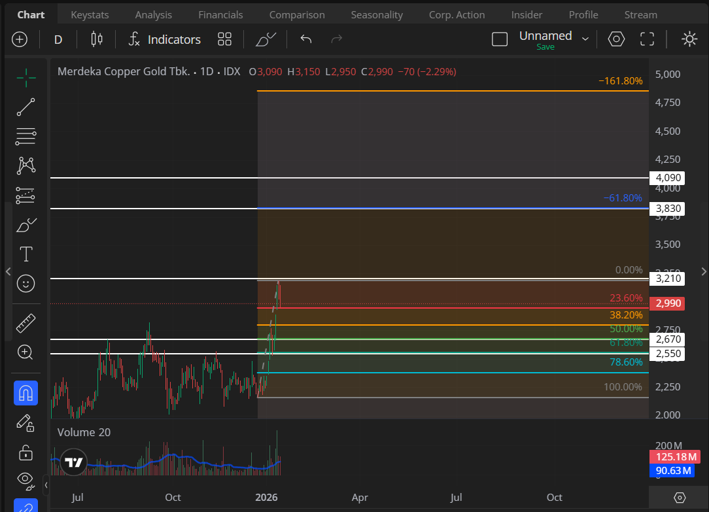Toggle the light/dark theme sun icon
This screenshot has width=709, height=512.
[689, 39]
